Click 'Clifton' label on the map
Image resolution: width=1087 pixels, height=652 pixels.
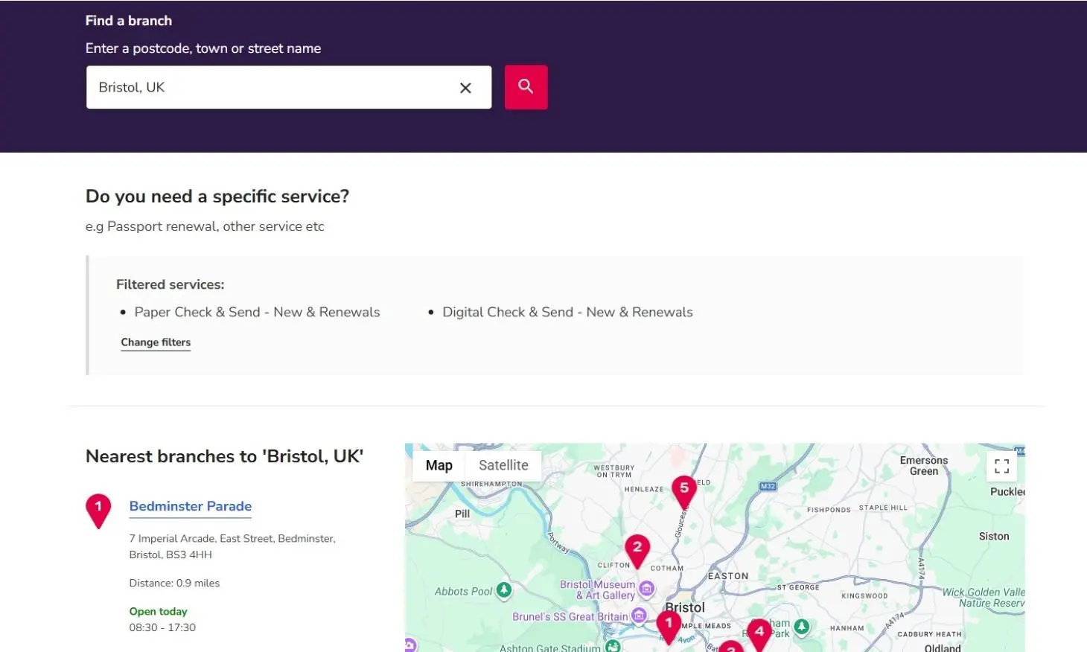click(x=613, y=565)
